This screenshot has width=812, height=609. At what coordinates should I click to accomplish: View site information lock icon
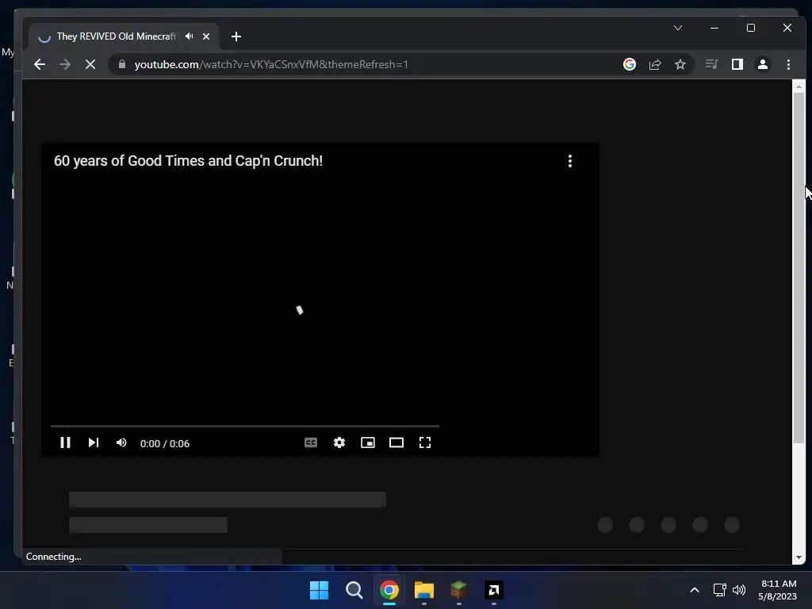pyautogui.click(x=122, y=64)
